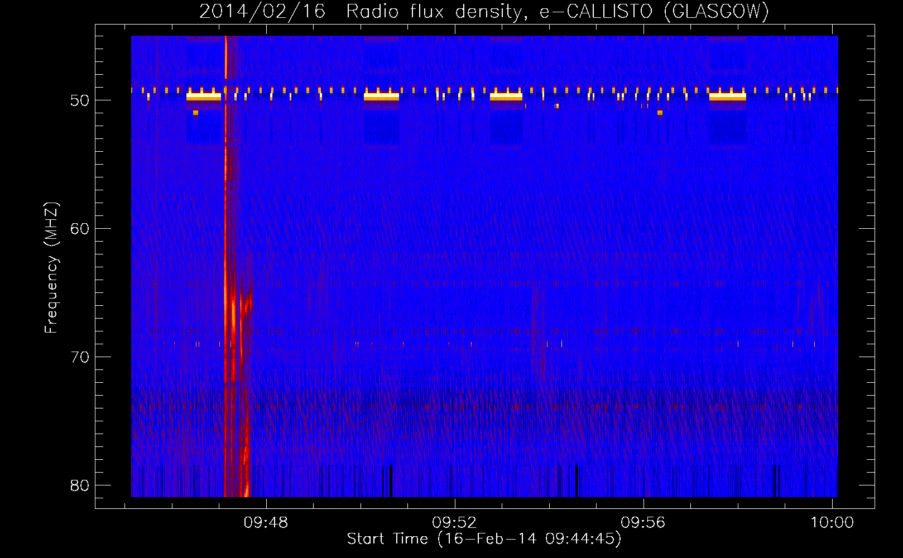Click the 09:52 time tick label
Viewport: 903px width, 558px height.
click(x=454, y=523)
